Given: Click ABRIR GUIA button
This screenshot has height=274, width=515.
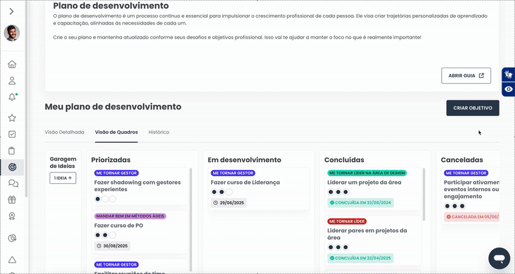Looking at the screenshot, I should coord(466,75).
